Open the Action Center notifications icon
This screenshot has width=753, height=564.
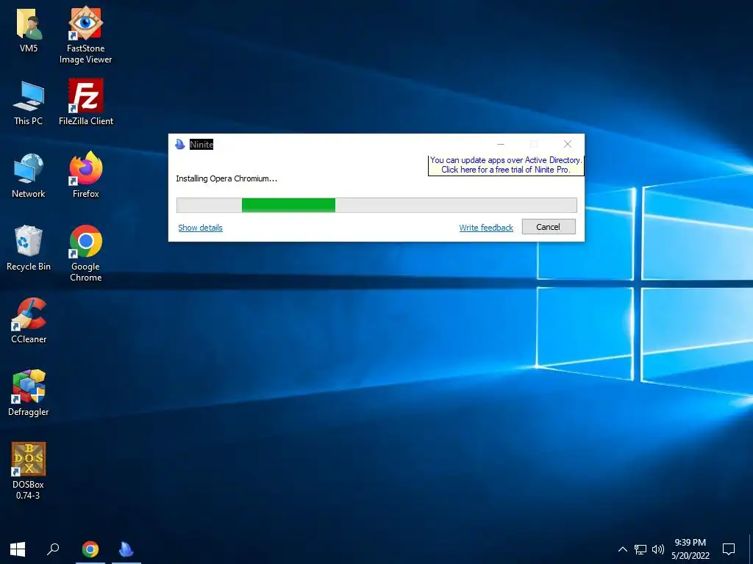[x=729, y=549]
